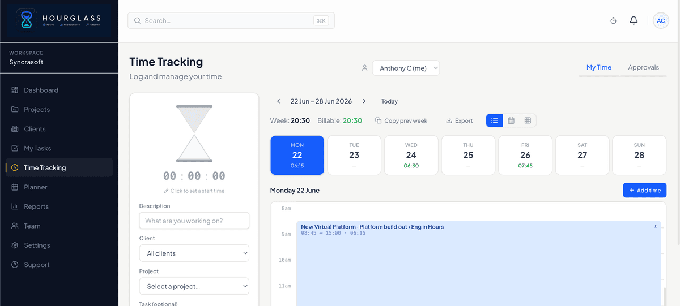
Task: Open Dashboard in sidebar
Action: tap(59, 90)
